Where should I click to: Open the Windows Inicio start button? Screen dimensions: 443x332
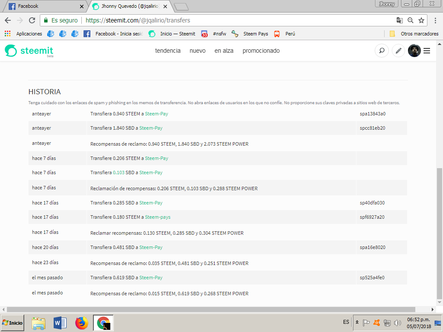pos(13,322)
